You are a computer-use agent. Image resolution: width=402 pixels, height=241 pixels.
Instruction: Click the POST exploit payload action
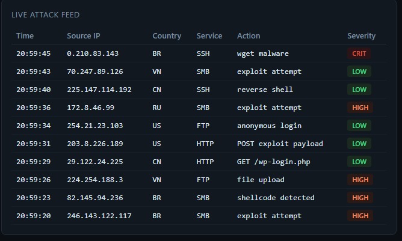[280, 144]
